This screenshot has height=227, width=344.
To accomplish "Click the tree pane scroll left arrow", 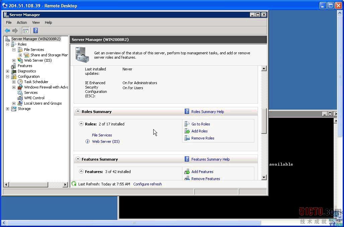I will tap(6, 185).
